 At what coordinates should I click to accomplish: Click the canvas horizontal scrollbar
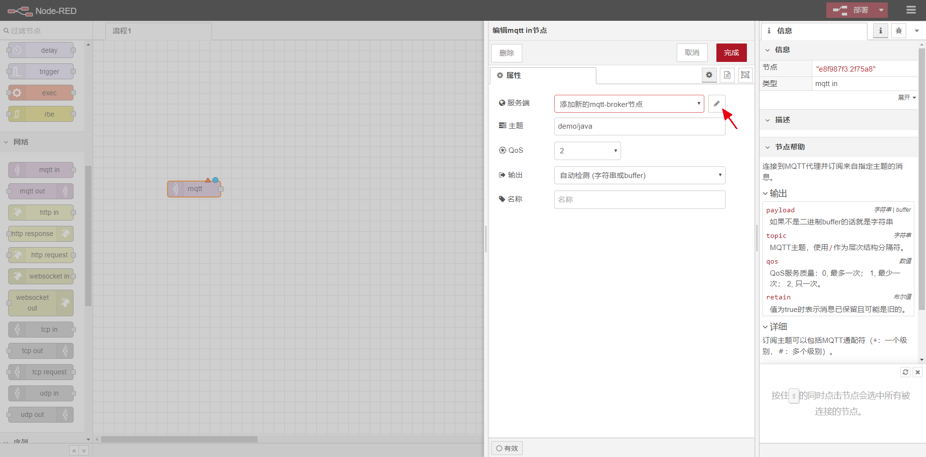(x=179, y=440)
